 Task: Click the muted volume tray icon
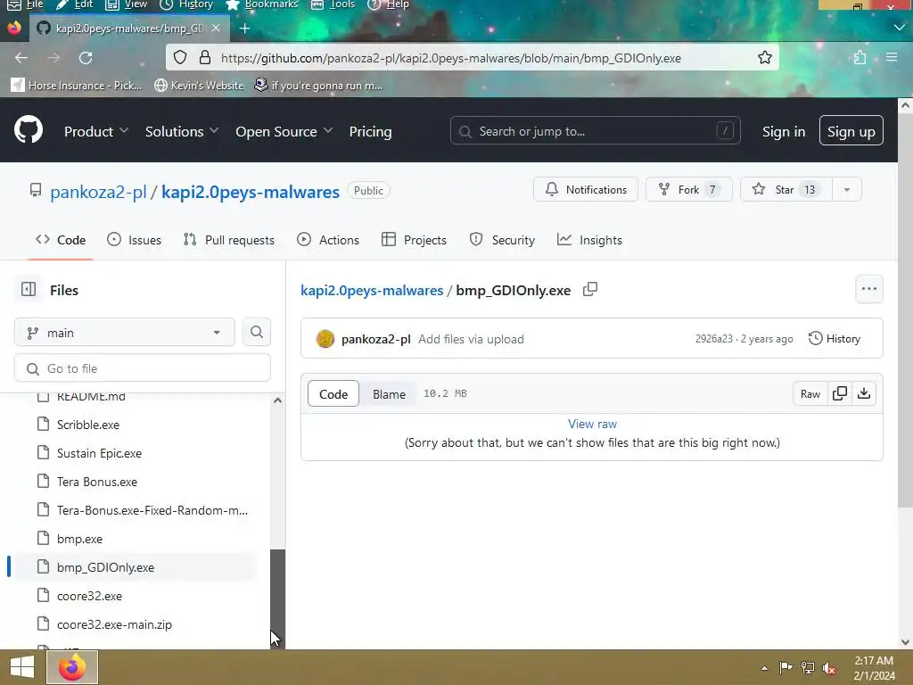tap(829, 667)
